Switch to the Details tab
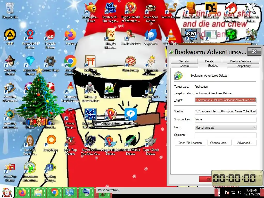The width and height of the screenshot is (264, 198). [x=209, y=61]
